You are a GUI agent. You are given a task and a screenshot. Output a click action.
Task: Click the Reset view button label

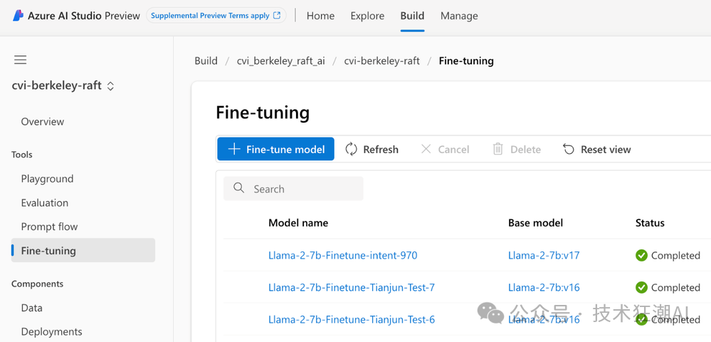(x=606, y=150)
